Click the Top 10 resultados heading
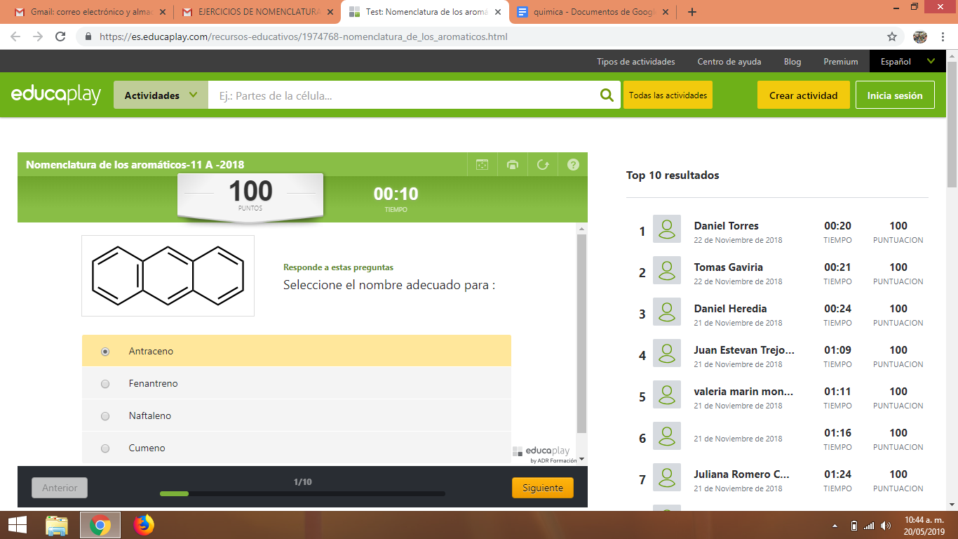958x539 pixels. tap(673, 175)
